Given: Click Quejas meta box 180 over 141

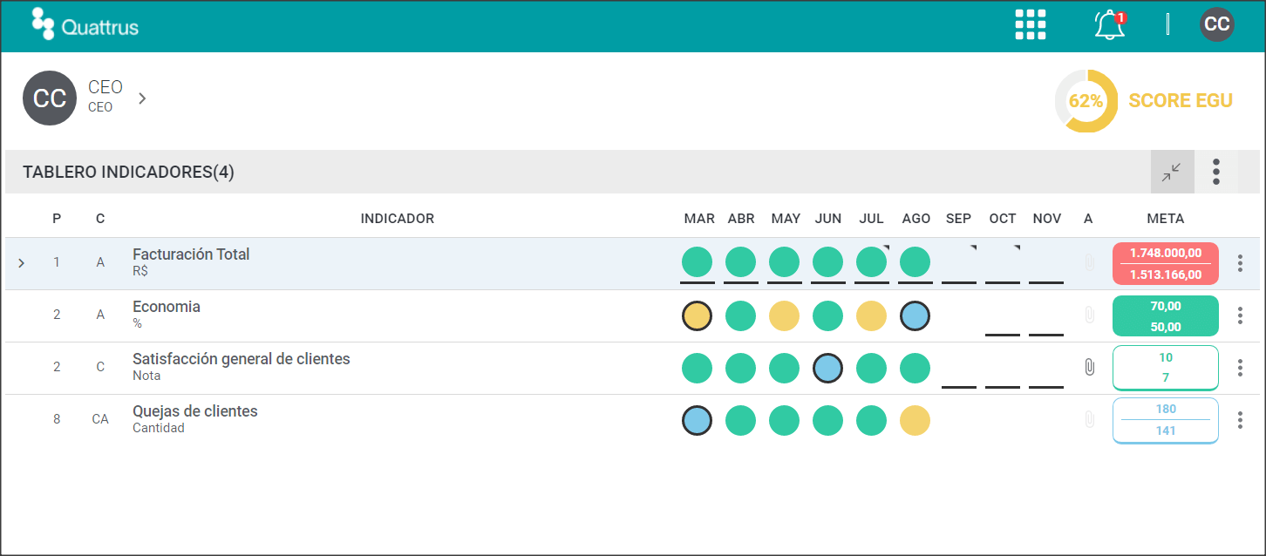Looking at the screenshot, I should tap(1166, 420).
